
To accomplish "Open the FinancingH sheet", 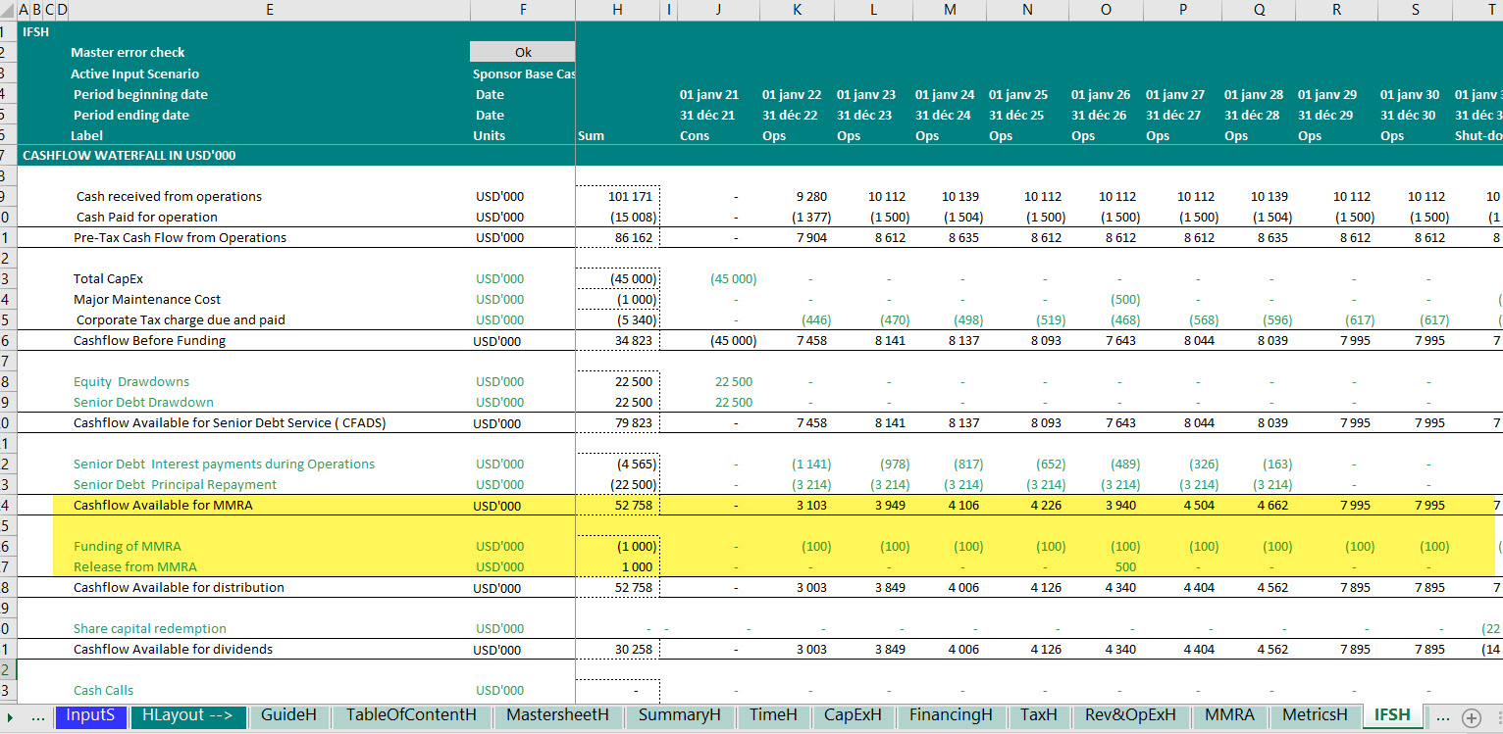I will pyautogui.click(x=951, y=715).
